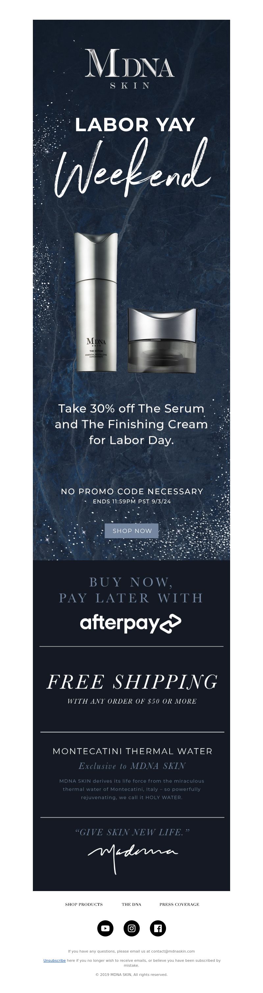Click The Finishing Cream jar image
263x993 pixels.
(162, 340)
